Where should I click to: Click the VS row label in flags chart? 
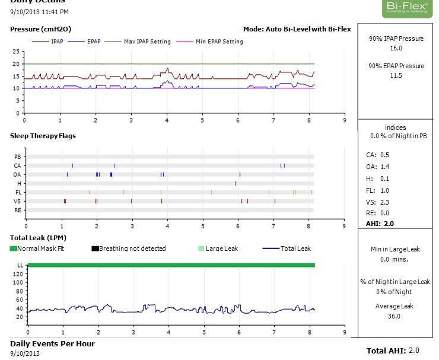[x=18, y=202]
